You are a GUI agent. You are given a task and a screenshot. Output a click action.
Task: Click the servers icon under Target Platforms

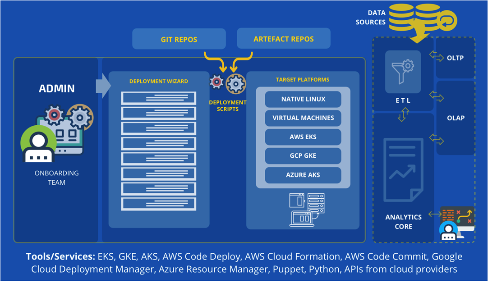coord(303,210)
